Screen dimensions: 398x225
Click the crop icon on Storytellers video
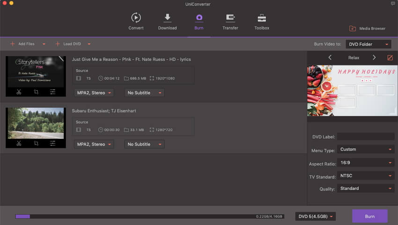tap(36, 92)
